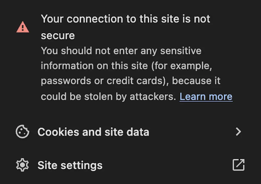Viewport: 261px width, 184px height.
Task: Click the cookie icon
Action: click(22, 131)
